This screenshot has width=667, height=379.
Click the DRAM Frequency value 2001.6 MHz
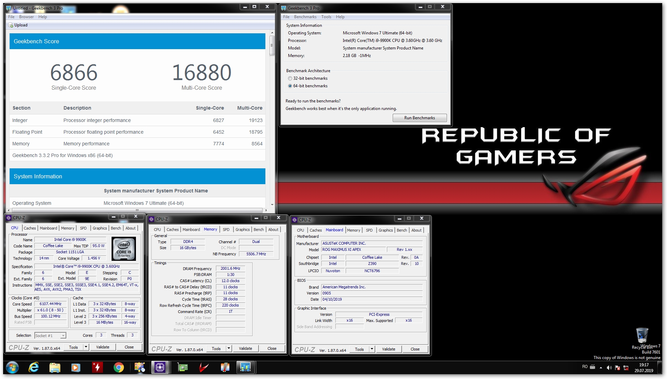tap(230, 269)
